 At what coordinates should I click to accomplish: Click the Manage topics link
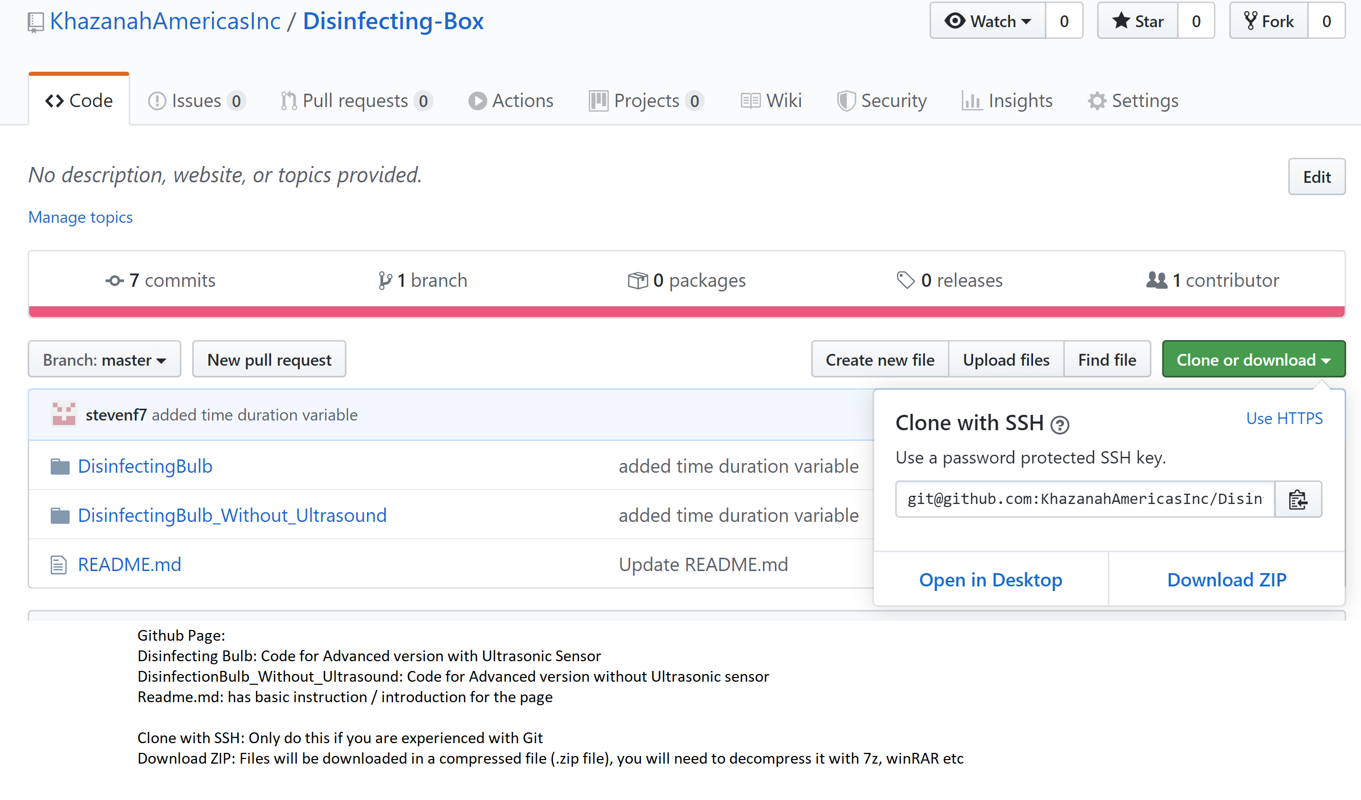[x=80, y=217]
